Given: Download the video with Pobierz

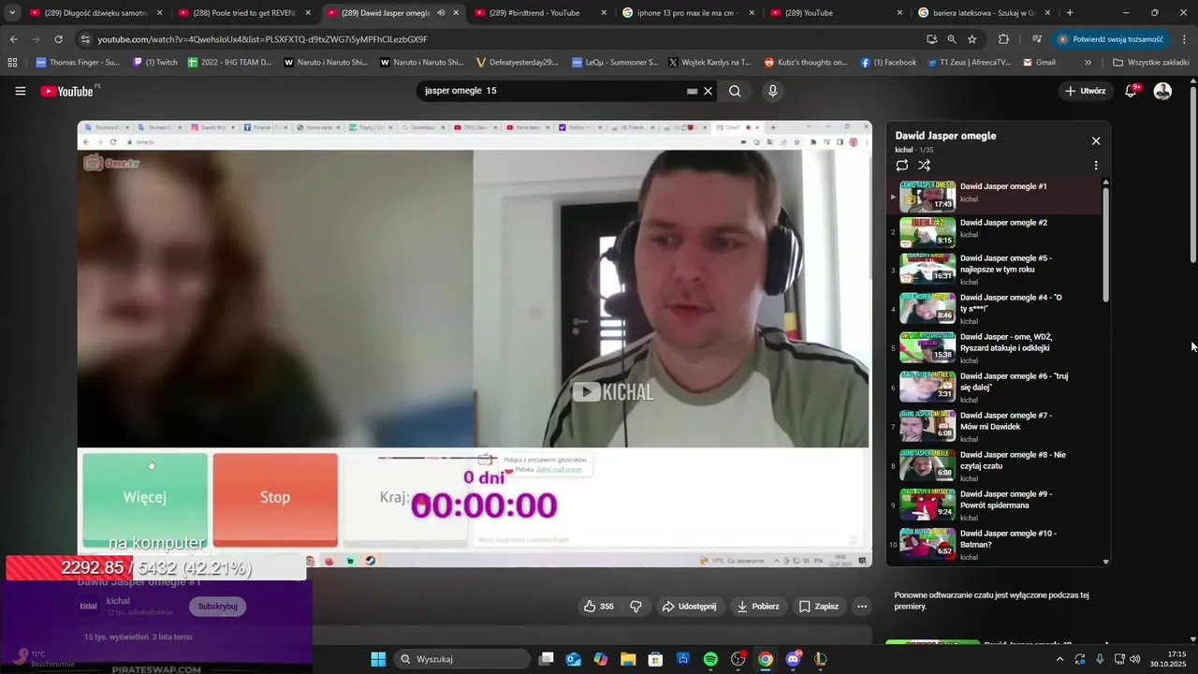Looking at the screenshot, I should coord(758,606).
